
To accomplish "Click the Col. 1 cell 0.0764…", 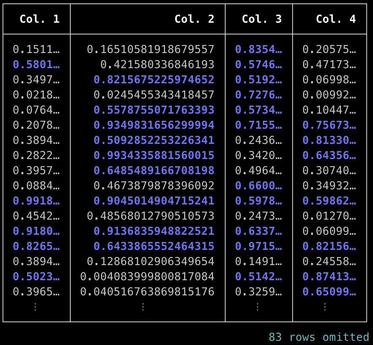I will click(36, 110).
